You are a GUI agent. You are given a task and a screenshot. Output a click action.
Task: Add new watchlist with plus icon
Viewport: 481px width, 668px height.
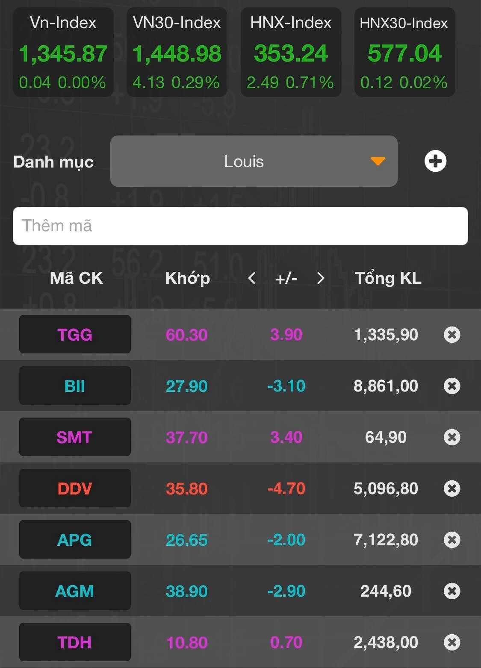[435, 161]
